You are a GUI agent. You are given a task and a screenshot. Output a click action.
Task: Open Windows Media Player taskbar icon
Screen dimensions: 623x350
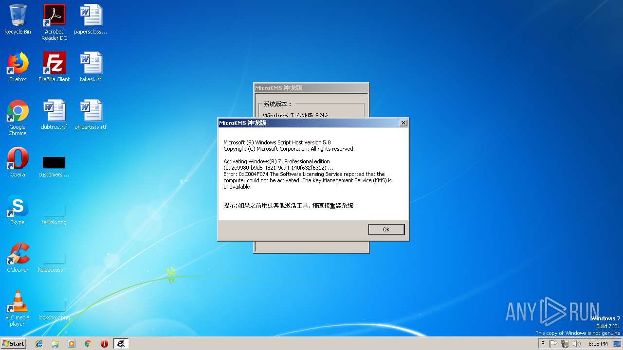point(72,344)
